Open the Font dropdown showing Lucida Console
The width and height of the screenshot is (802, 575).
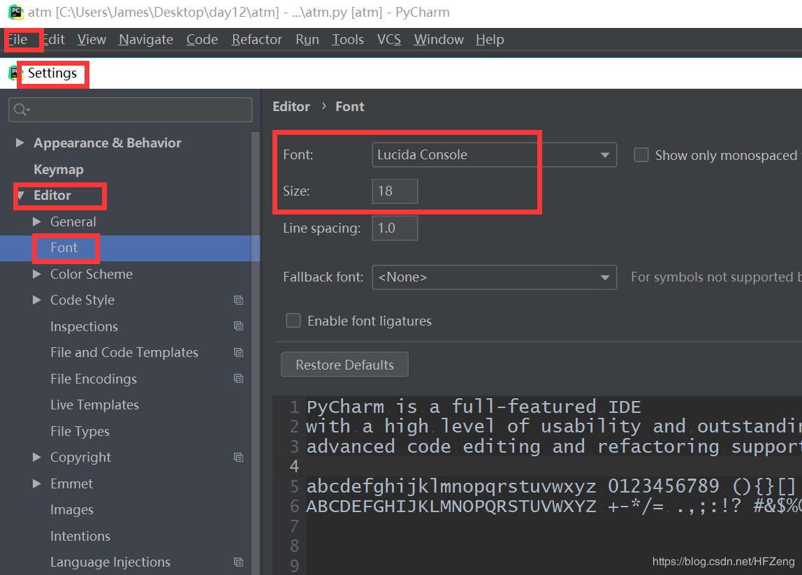click(x=494, y=155)
